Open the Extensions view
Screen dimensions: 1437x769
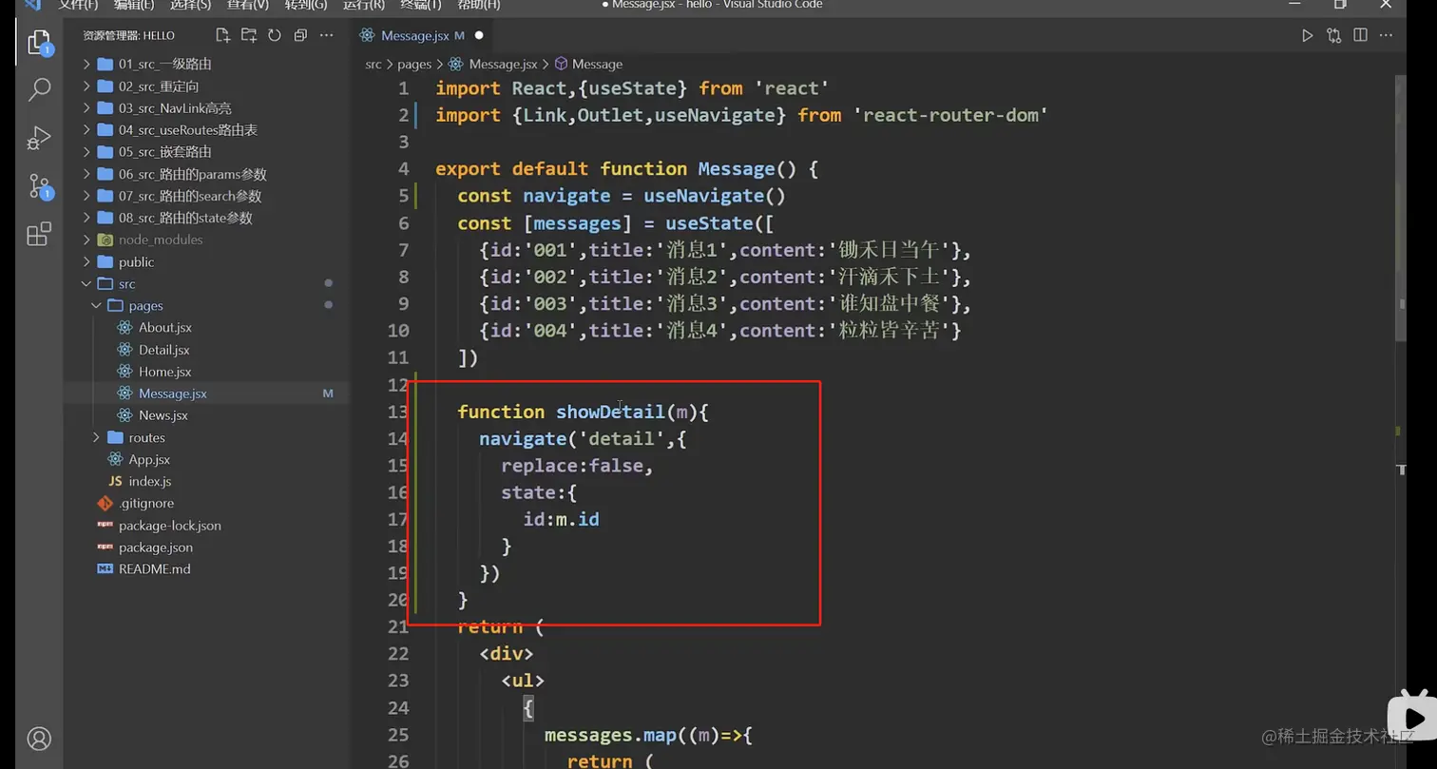click(x=39, y=234)
